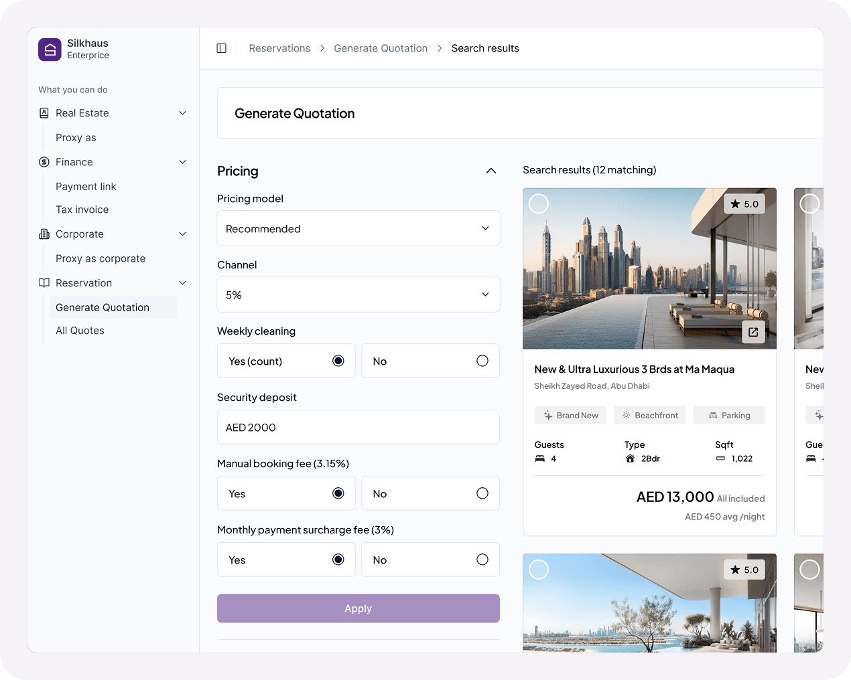Open Generate Quotation sidebar item
Screen dimensions: 851x680
pos(113,307)
